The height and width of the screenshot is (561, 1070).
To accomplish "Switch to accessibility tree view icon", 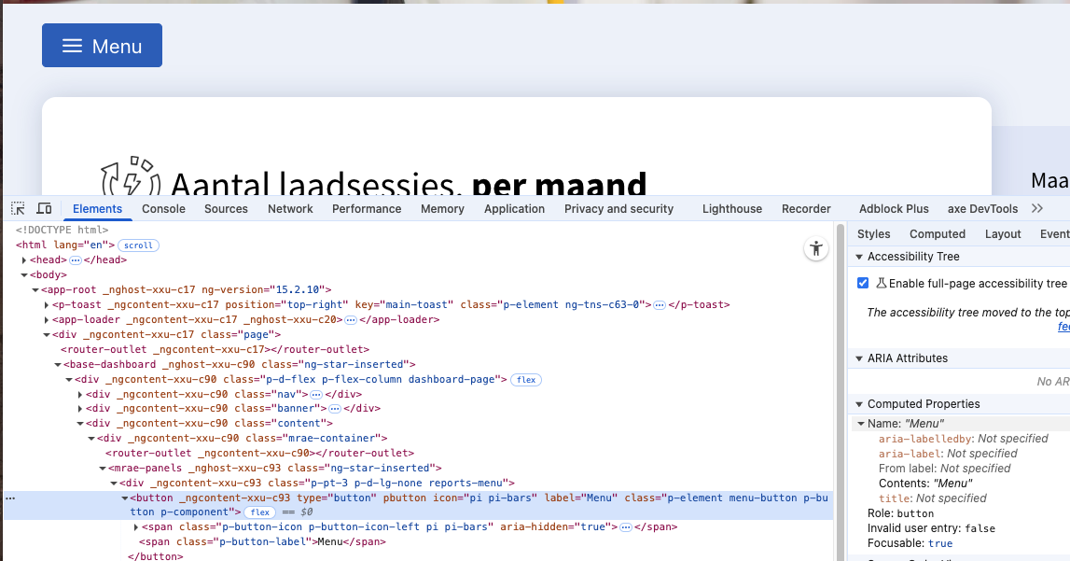I will pos(816,248).
